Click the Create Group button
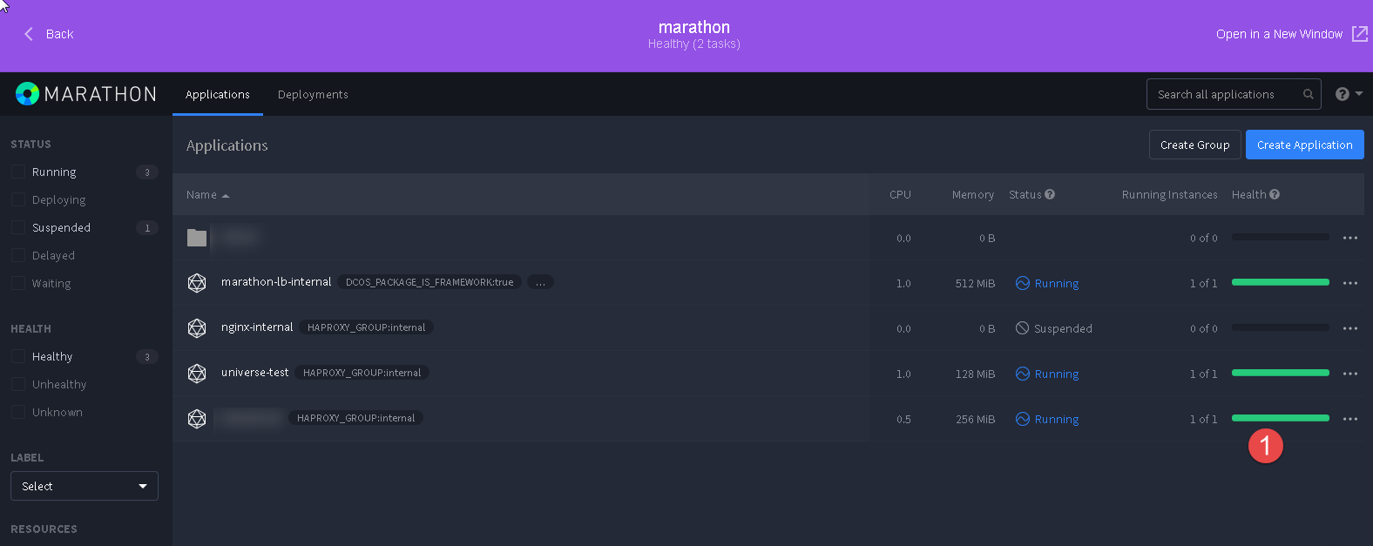This screenshot has width=1373, height=546. [x=1194, y=145]
